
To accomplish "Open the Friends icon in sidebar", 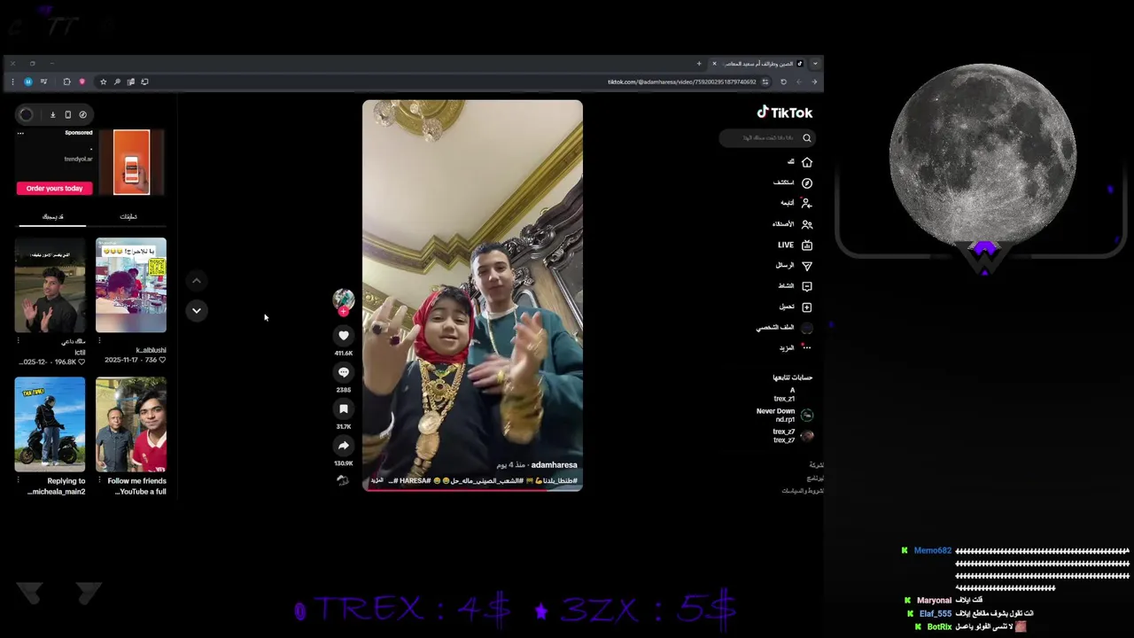I will tap(807, 224).
